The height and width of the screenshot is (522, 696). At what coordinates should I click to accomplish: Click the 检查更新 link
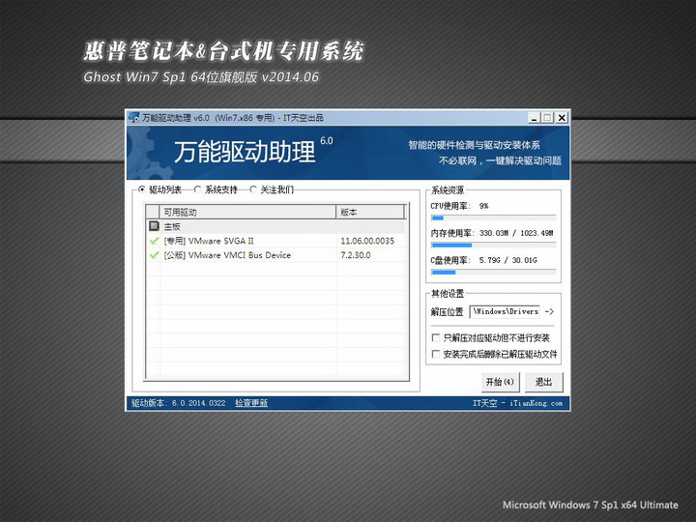251,402
